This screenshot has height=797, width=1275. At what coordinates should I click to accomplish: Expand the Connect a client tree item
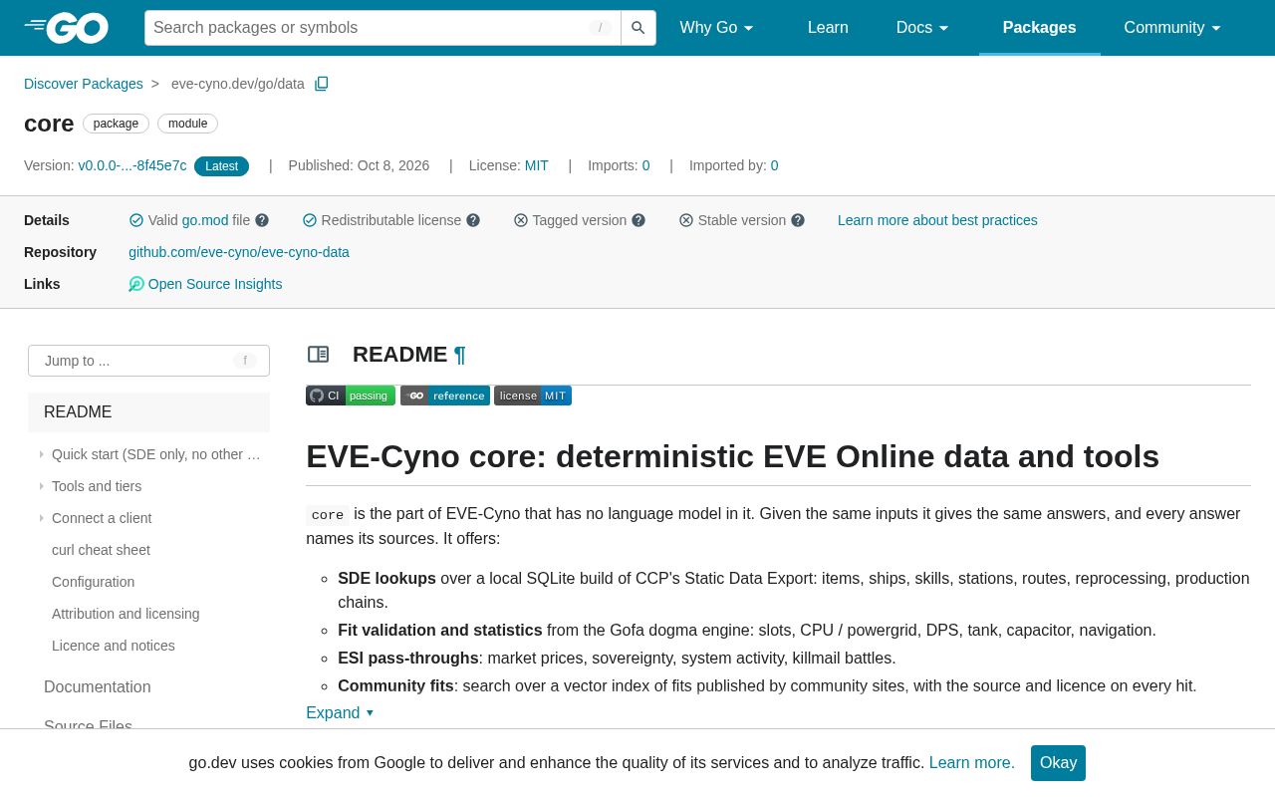tap(42, 518)
